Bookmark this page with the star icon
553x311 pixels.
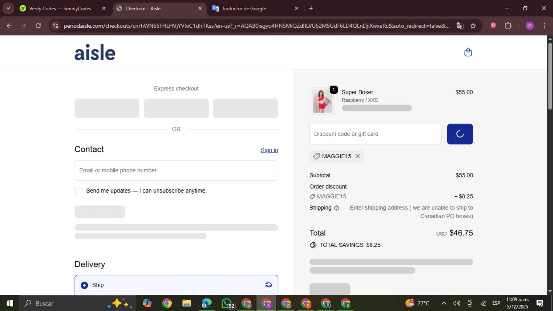click(x=473, y=26)
